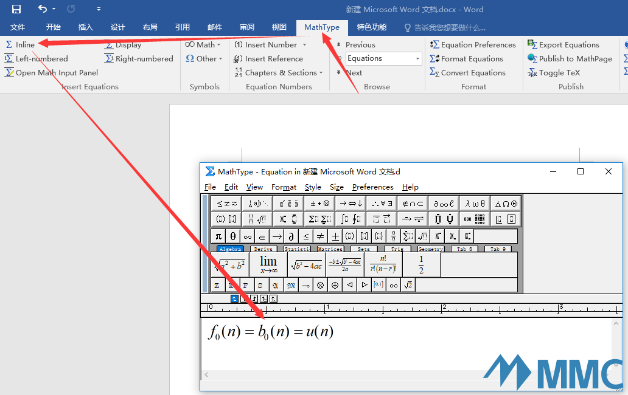Open integral templates palette
628x395 pixels.
[351, 219]
